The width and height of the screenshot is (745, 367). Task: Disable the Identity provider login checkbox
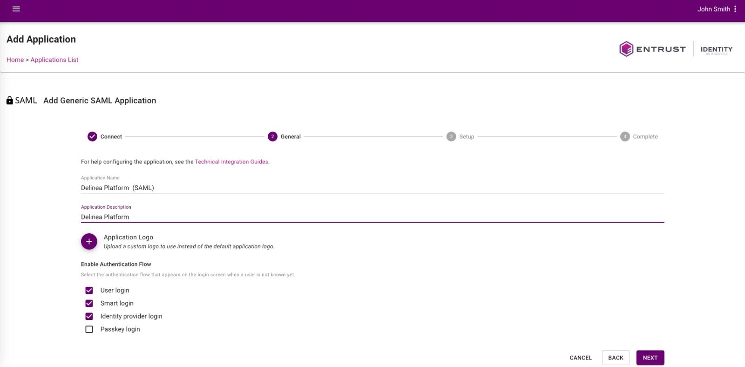[89, 316]
